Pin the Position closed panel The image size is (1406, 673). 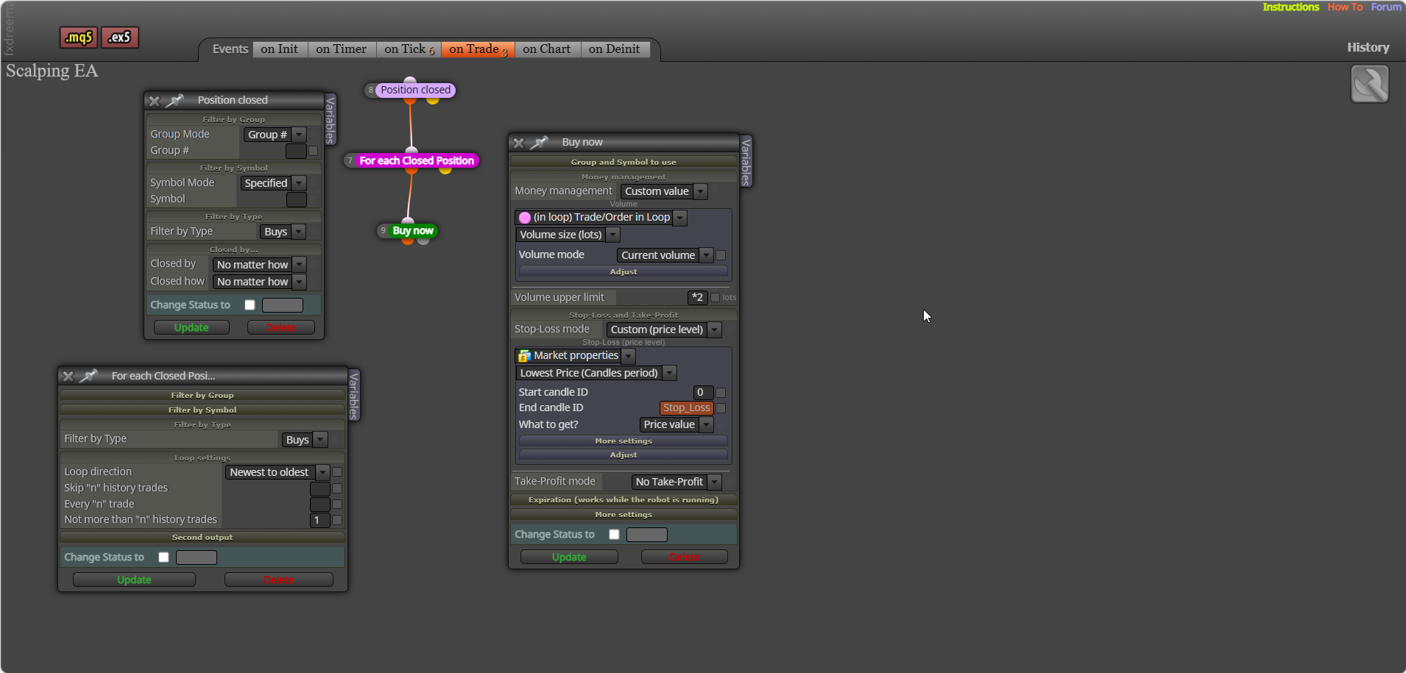point(174,100)
